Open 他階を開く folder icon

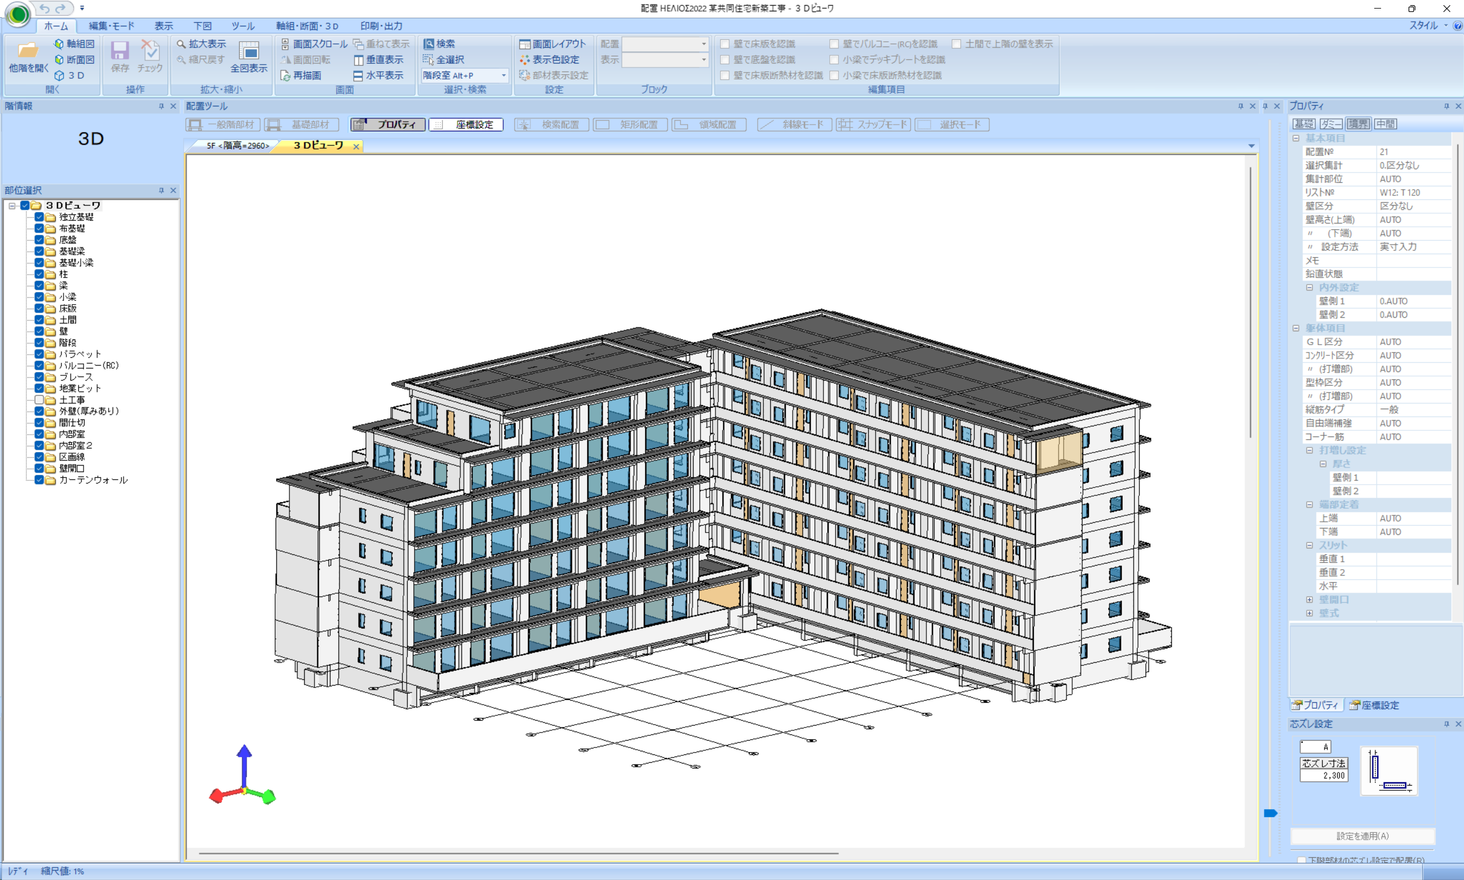point(27,51)
